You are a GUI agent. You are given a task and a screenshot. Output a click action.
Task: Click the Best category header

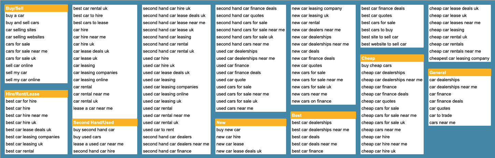tap(323, 115)
